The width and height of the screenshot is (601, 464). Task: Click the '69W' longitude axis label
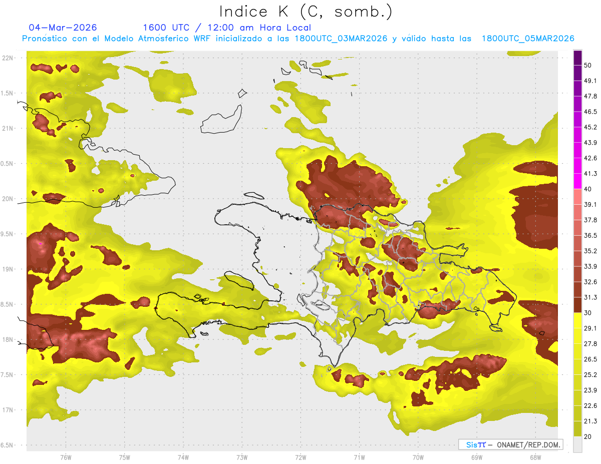(x=476, y=457)
